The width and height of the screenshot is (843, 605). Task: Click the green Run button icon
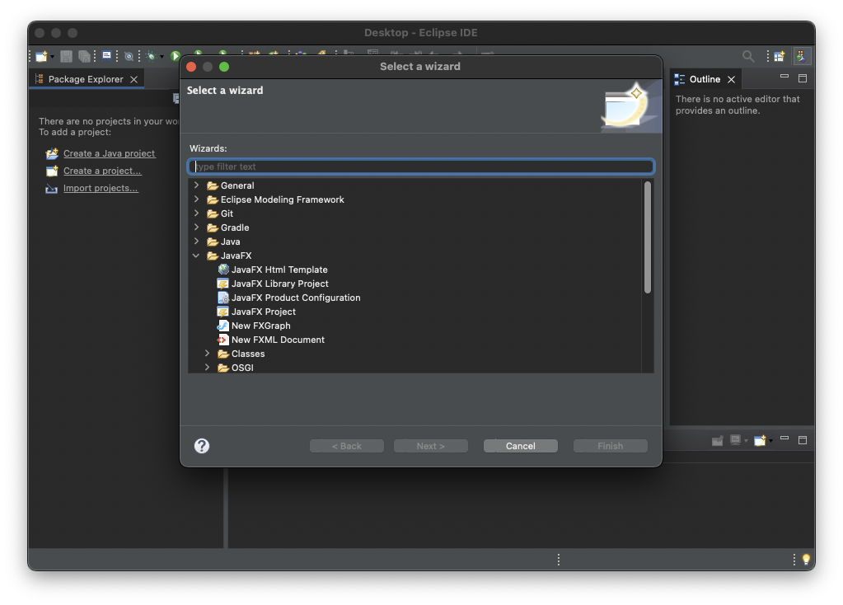point(176,56)
